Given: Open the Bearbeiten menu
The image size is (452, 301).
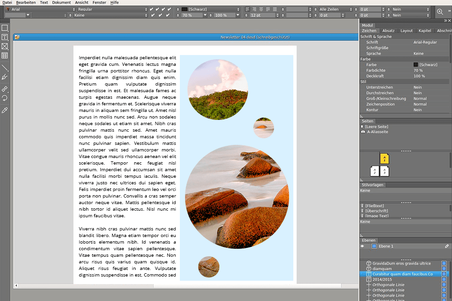Looking at the screenshot, I should pos(26,2).
